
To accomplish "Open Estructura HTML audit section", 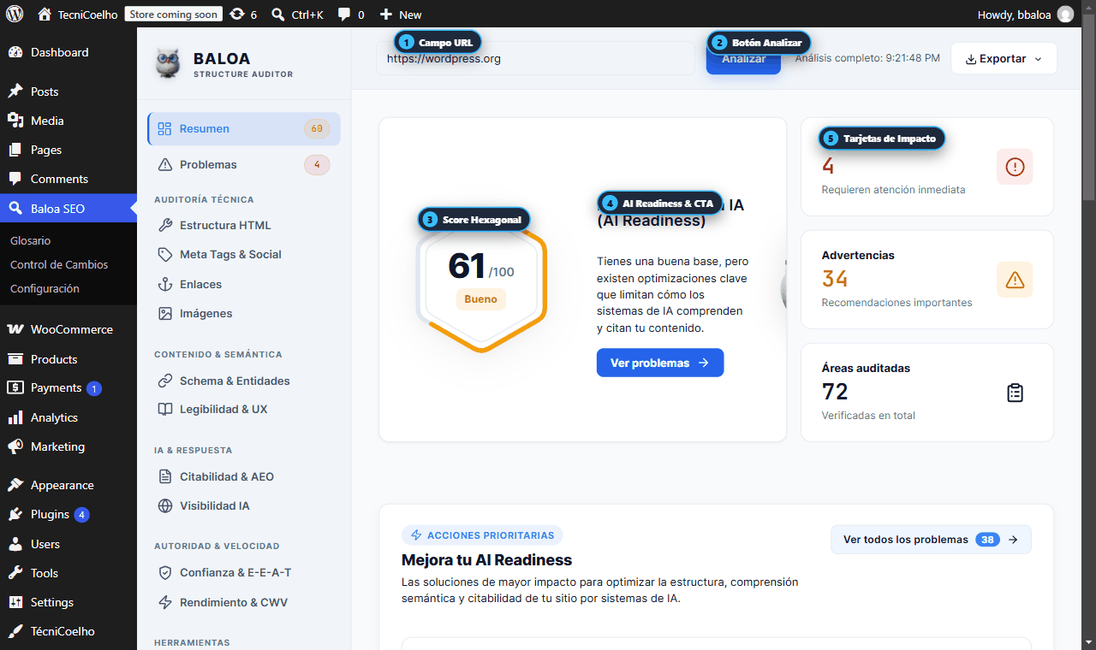I will tap(244, 225).
